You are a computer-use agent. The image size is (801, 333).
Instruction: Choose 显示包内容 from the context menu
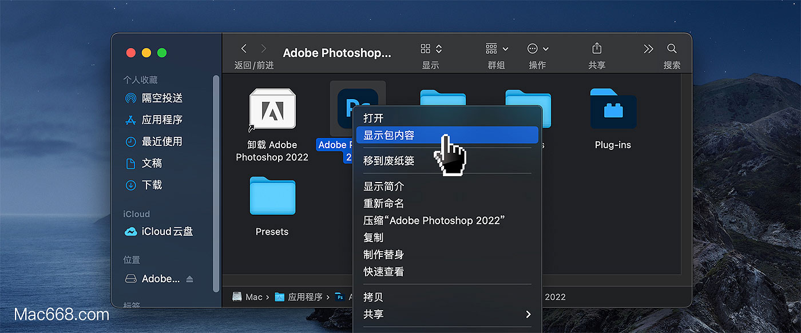[x=446, y=135]
